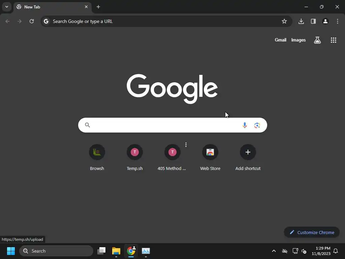
Task: Open the clock showing 1:29 PM
Action: [321, 251]
